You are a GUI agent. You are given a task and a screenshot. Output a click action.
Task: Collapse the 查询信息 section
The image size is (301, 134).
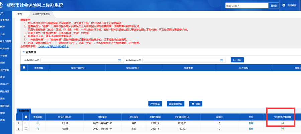point(23,52)
